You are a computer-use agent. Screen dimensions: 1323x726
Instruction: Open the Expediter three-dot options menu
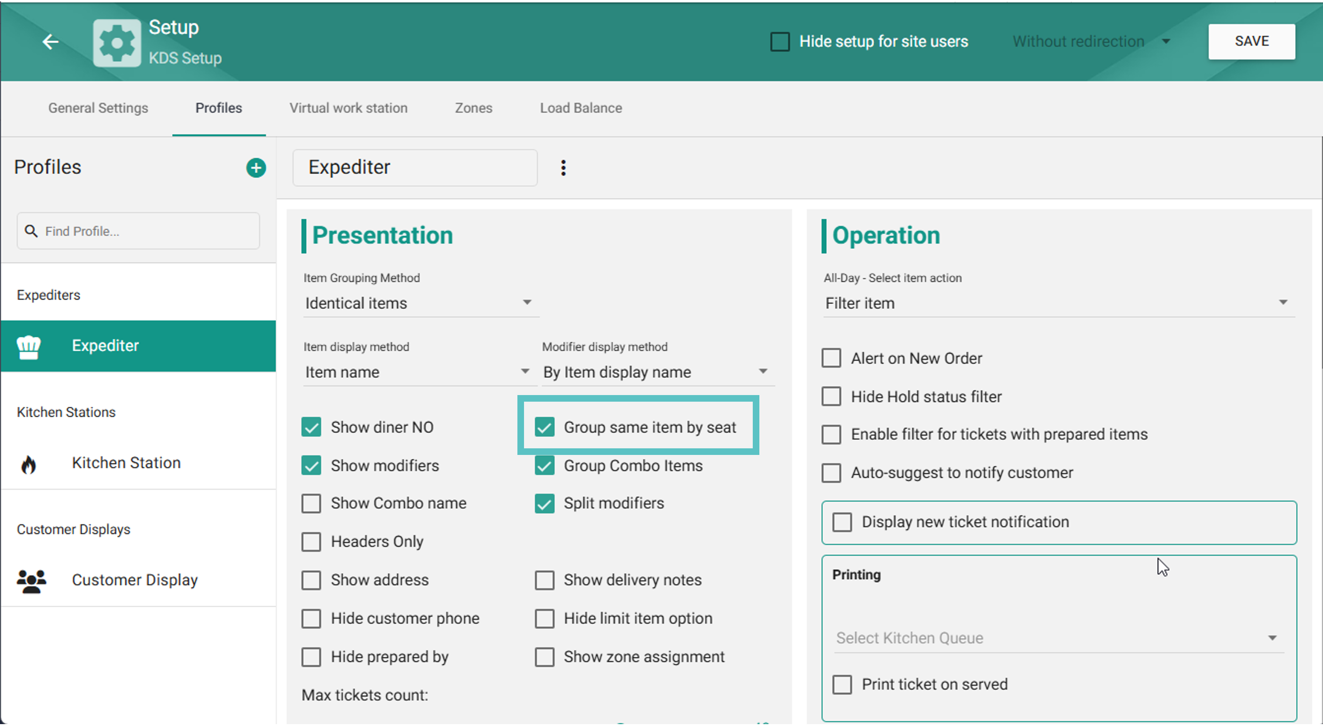click(x=564, y=168)
